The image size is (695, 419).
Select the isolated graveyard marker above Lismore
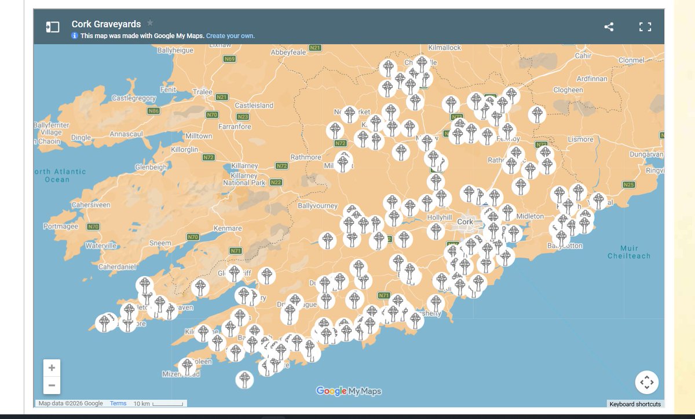(x=537, y=114)
